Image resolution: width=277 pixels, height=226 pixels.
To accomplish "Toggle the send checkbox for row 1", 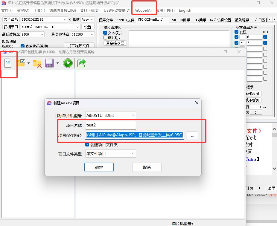I will tap(236, 37).
